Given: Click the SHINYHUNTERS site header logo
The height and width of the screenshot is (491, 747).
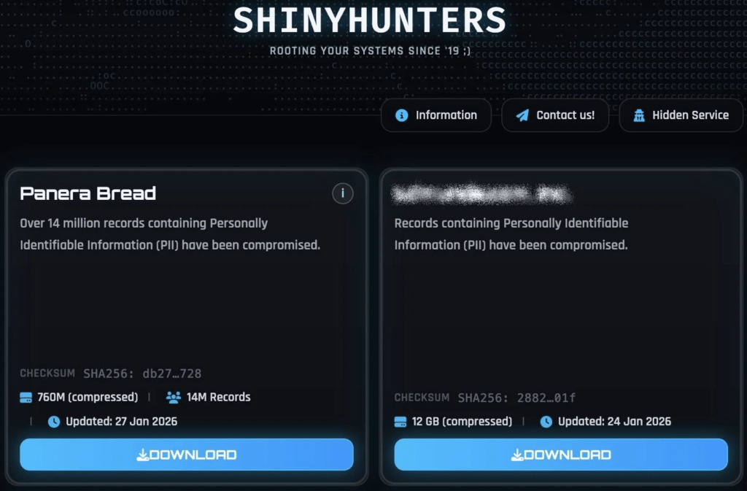Looking at the screenshot, I should pyautogui.click(x=370, y=20).
